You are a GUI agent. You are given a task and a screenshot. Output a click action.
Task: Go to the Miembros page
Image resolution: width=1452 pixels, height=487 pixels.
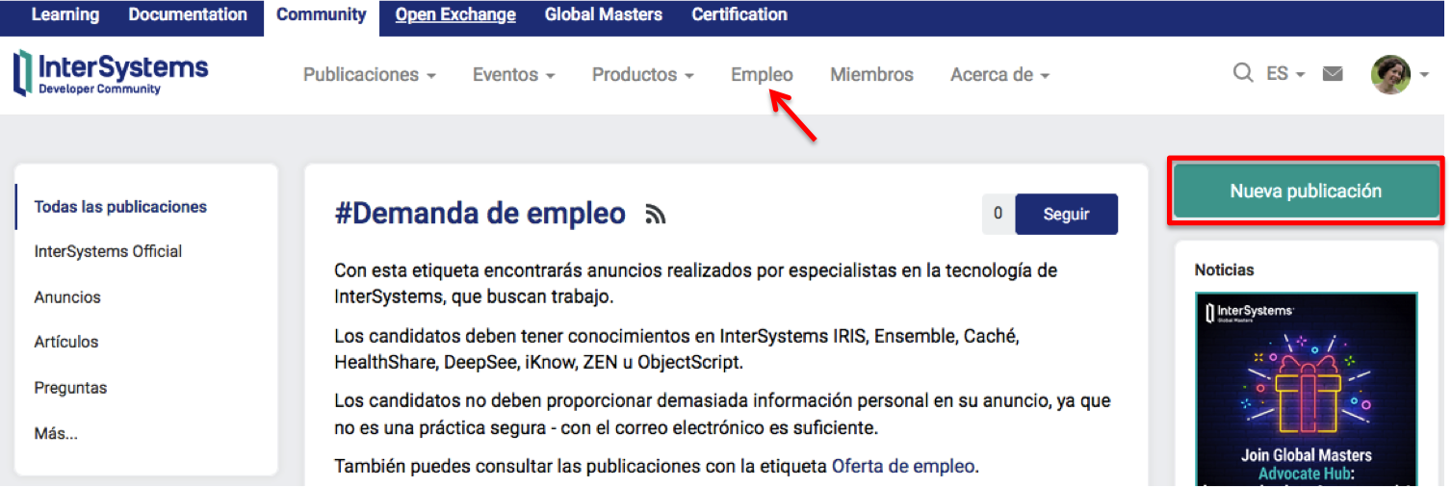click(x=871, y=75)
